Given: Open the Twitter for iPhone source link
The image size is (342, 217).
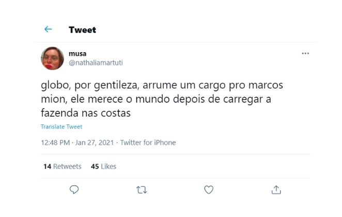Looking at the screenshot, I should (x=148, y=143).
